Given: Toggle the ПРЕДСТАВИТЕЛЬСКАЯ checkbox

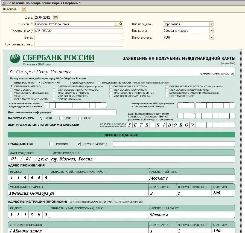Looking at the screenshot, I should [99, 83].
